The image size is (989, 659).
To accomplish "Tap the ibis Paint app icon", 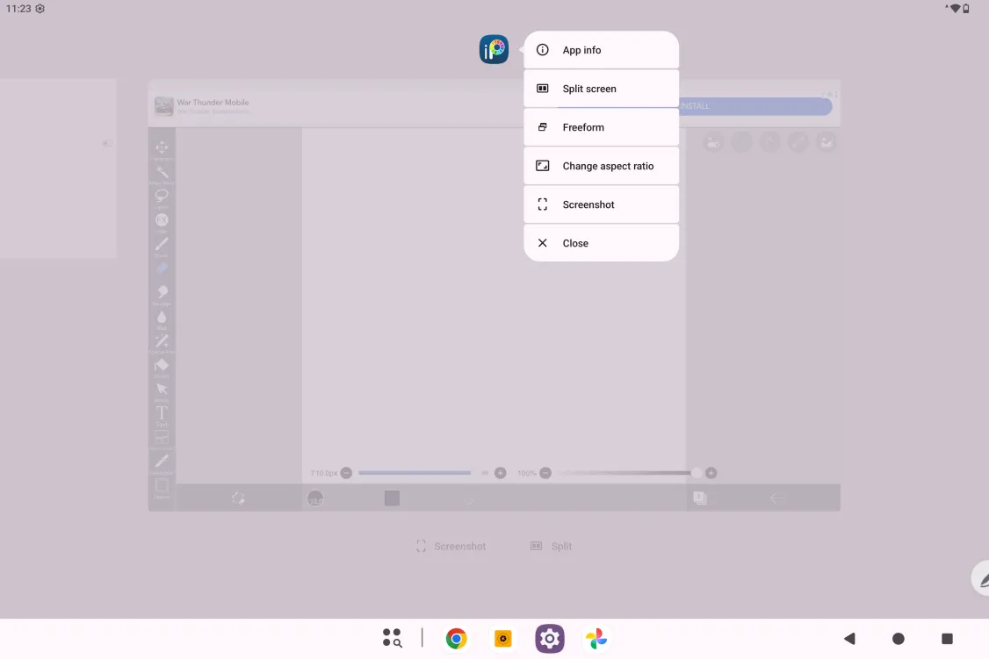I will 494,49.
